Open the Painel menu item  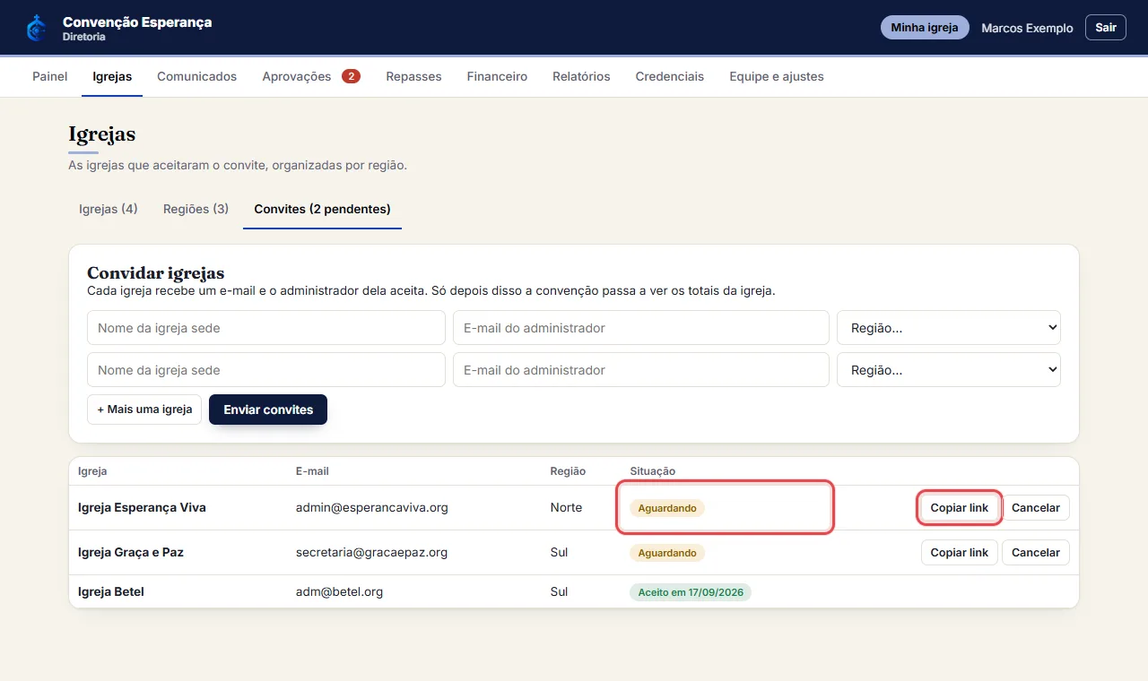coord(50,76)
